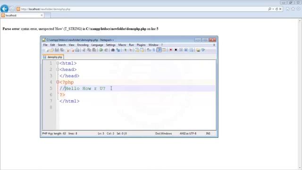302x170 pixels.
Task: Toggle the Word wrap toolbar icon
Action: click(149, 50)
